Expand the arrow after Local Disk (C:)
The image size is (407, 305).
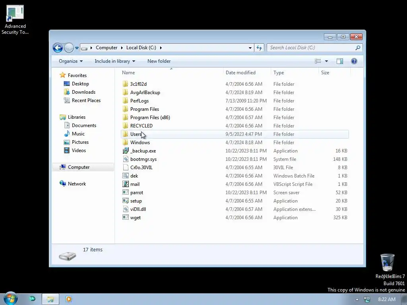pos(161,48)
